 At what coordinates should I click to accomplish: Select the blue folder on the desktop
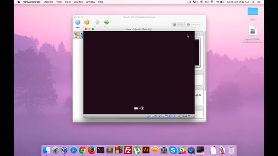[x=253, y=11]
